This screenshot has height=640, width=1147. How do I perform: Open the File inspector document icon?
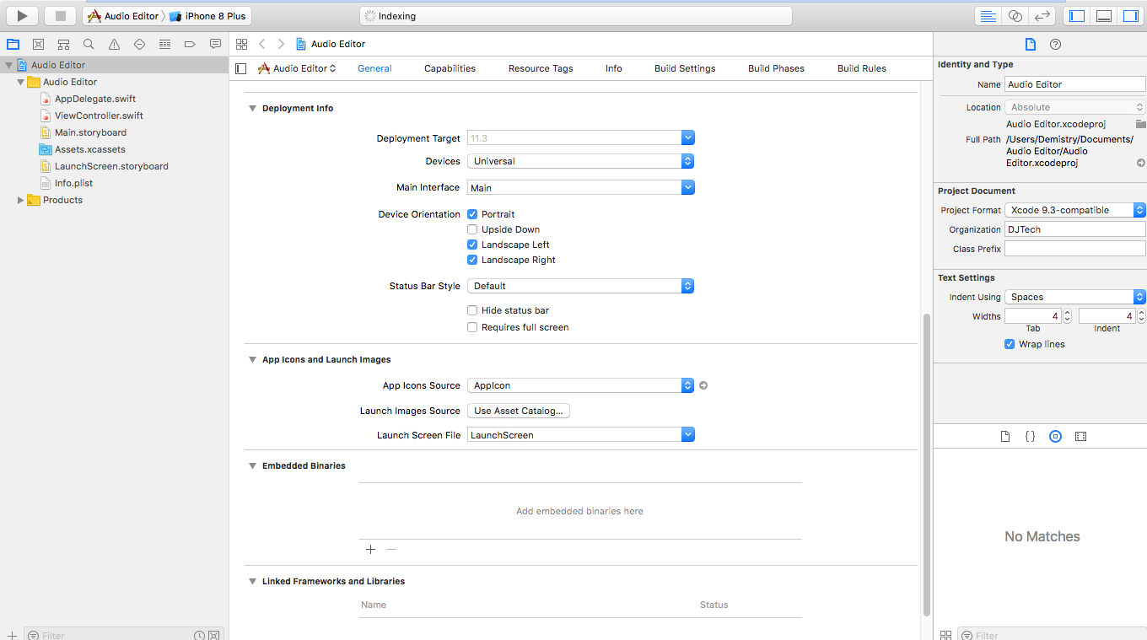pyautogui.click(x=1030, y=44)
